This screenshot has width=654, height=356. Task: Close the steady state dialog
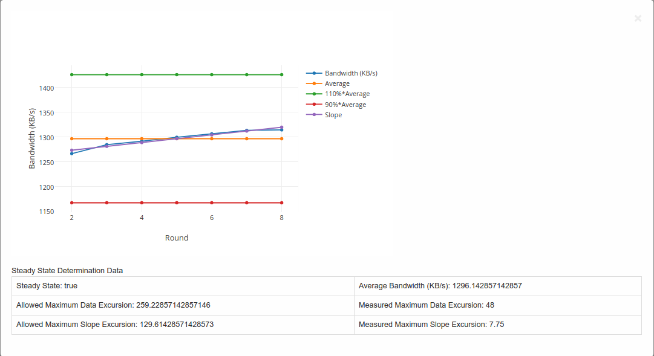click(638, 19)
